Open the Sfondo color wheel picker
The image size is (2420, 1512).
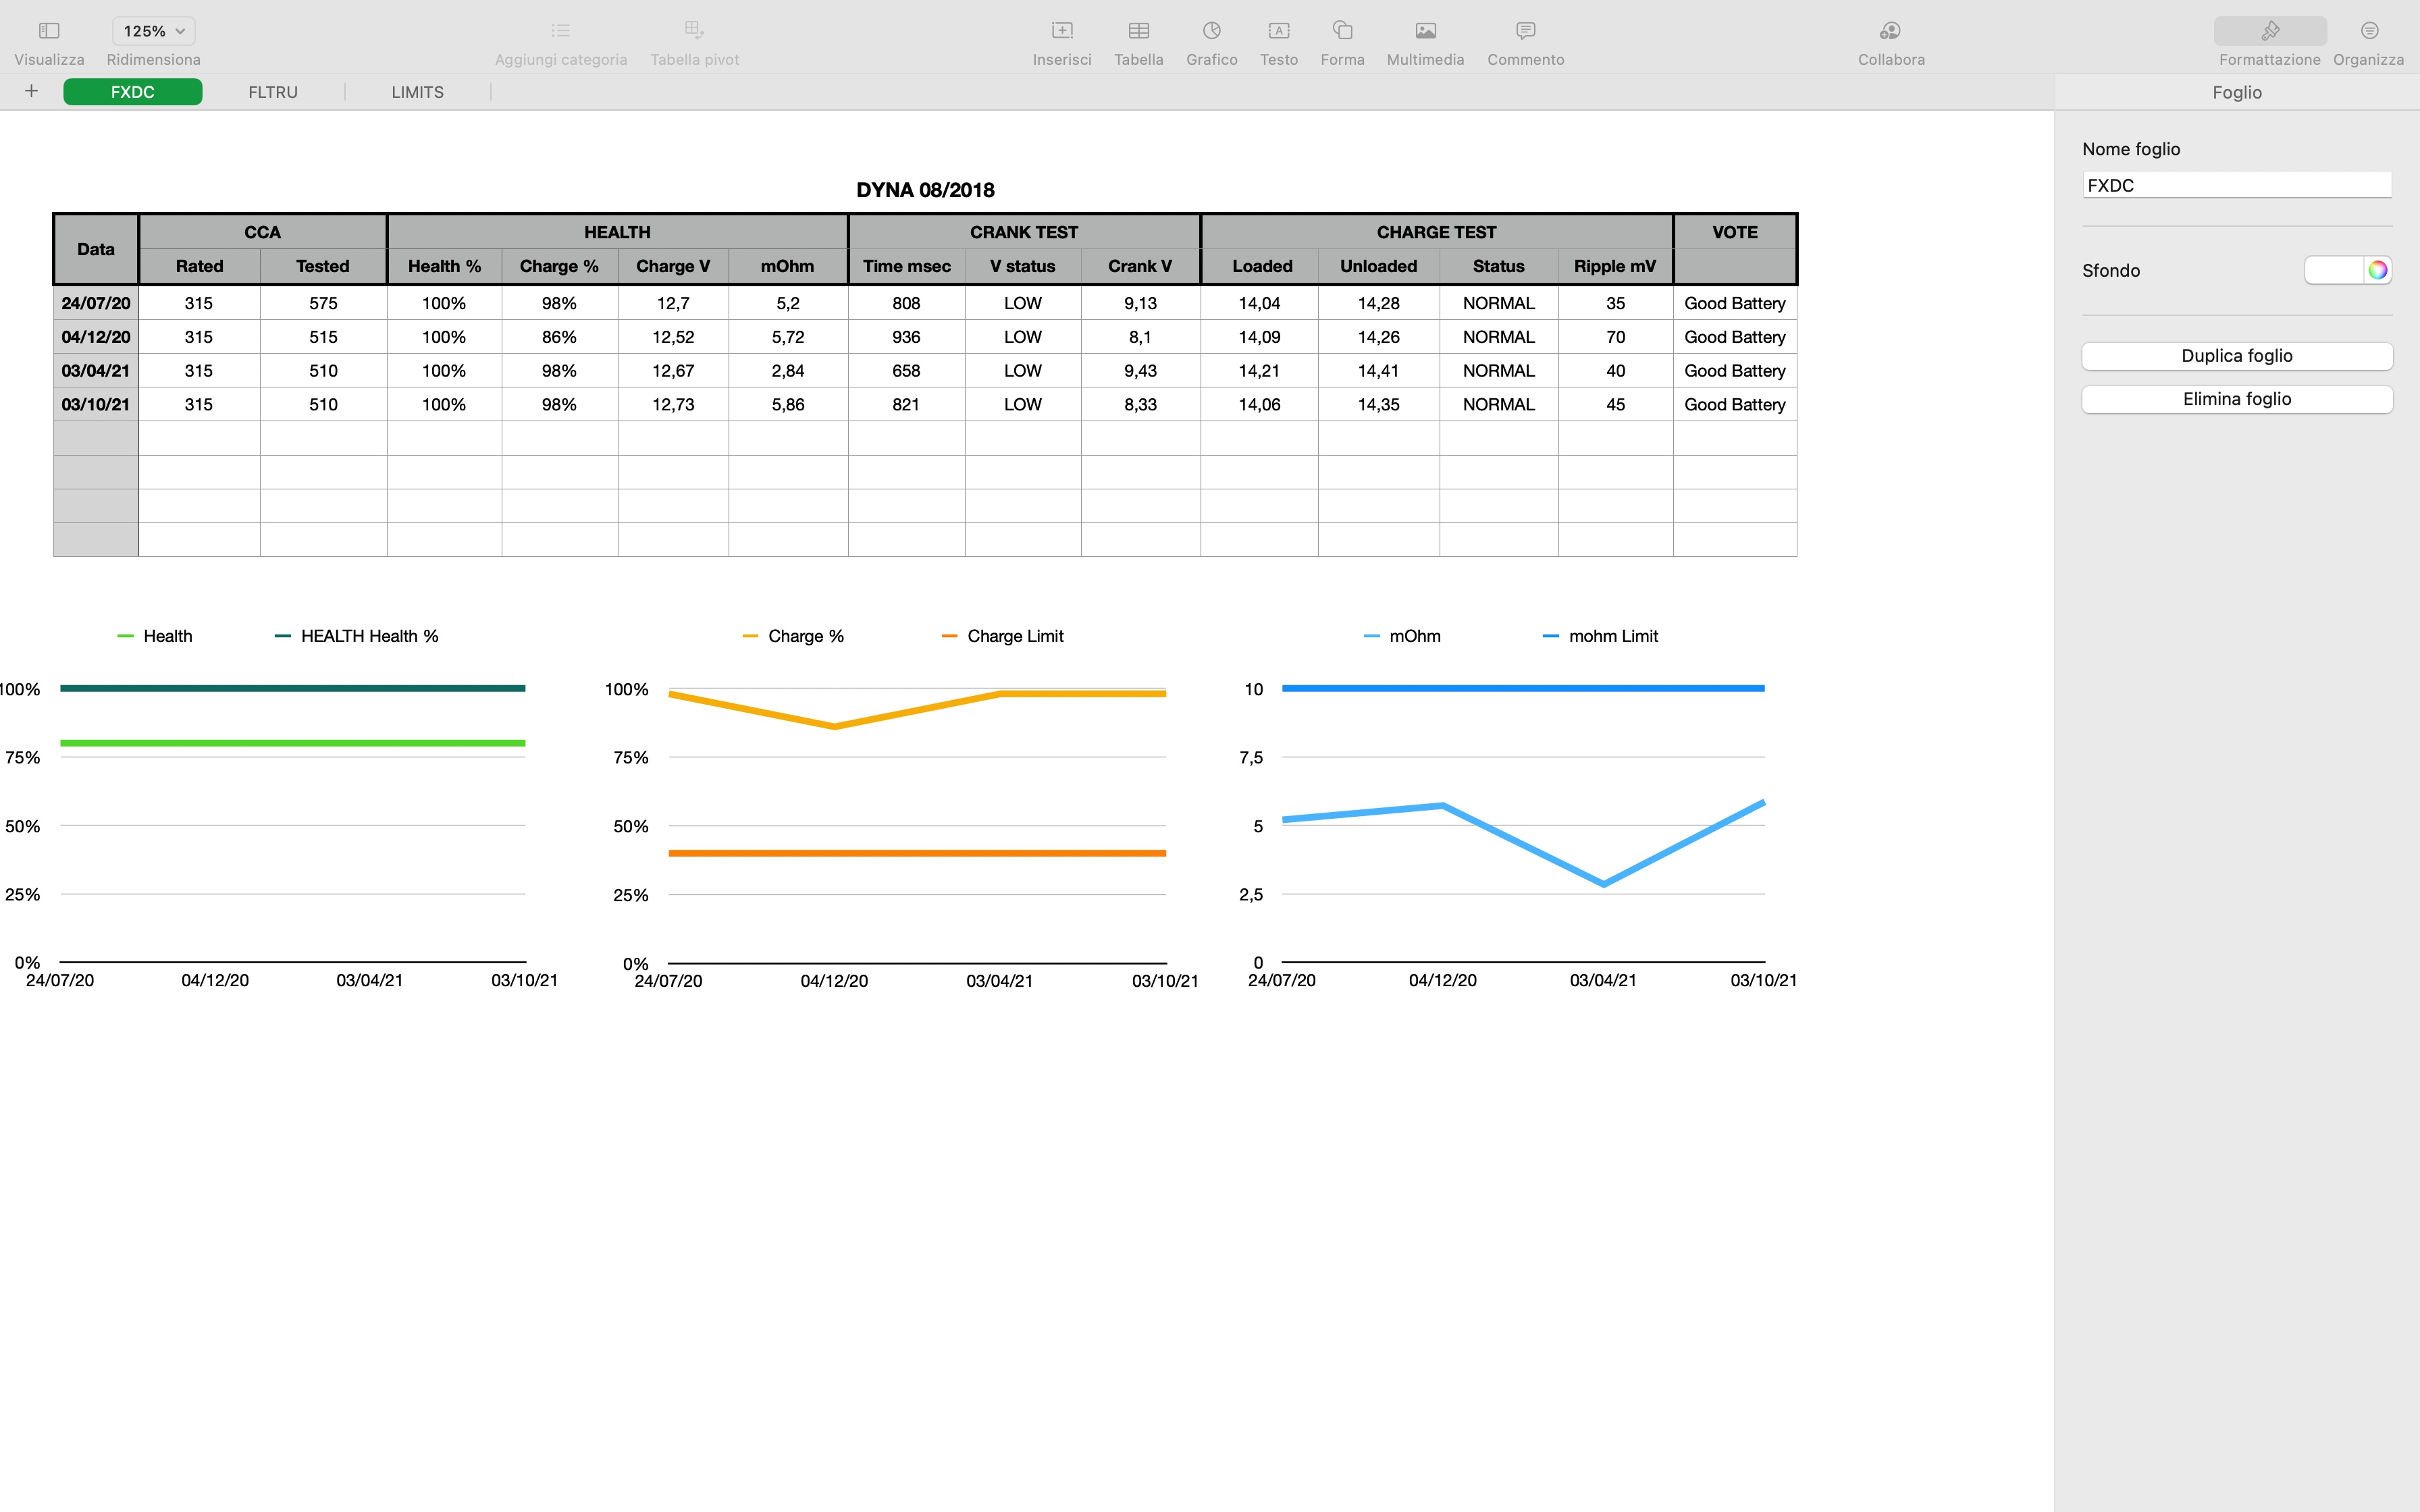tap(2377, 270)
